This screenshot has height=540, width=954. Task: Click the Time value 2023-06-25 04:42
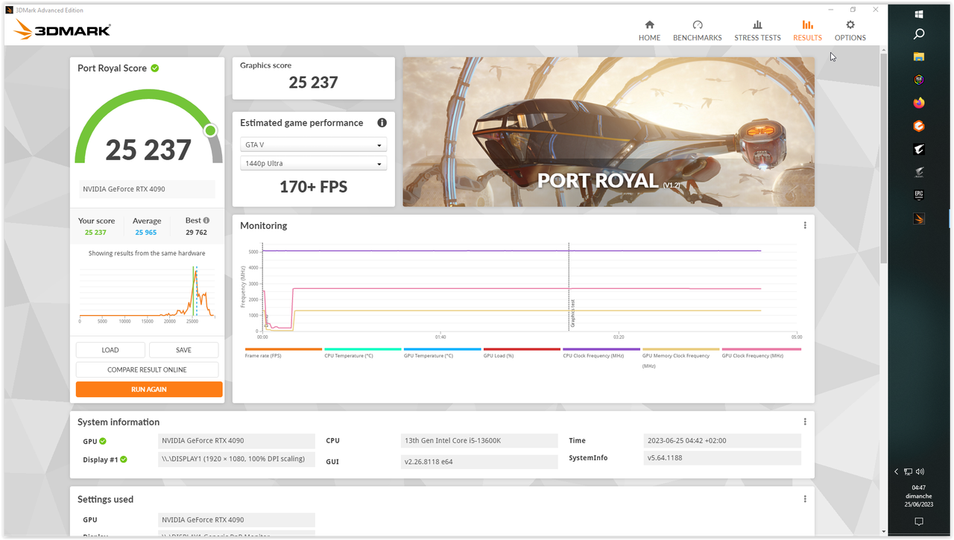(722, 441)
